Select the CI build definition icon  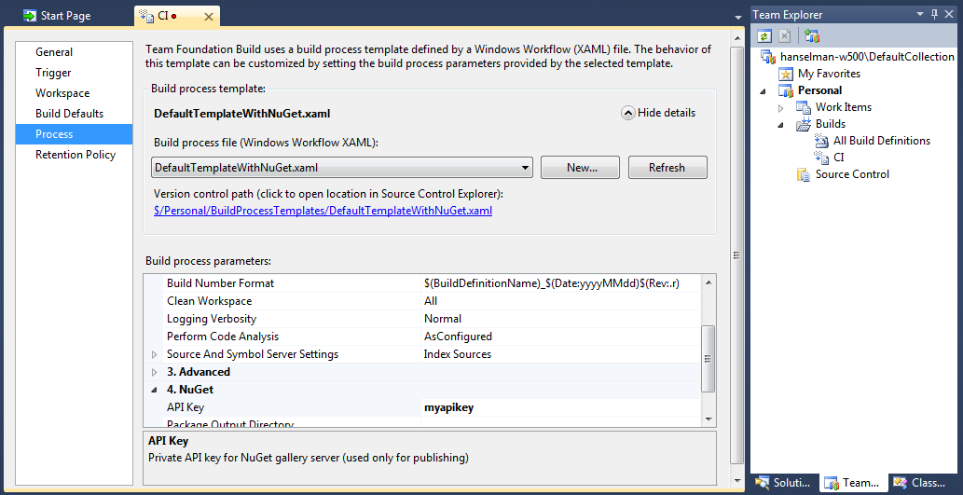(x=821, y=158)
